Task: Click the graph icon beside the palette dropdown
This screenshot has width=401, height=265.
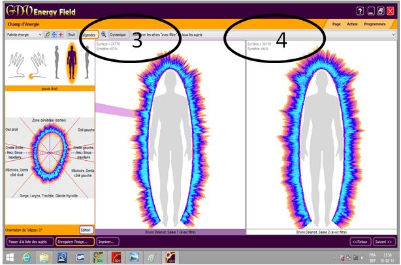Action: [48, 34]
